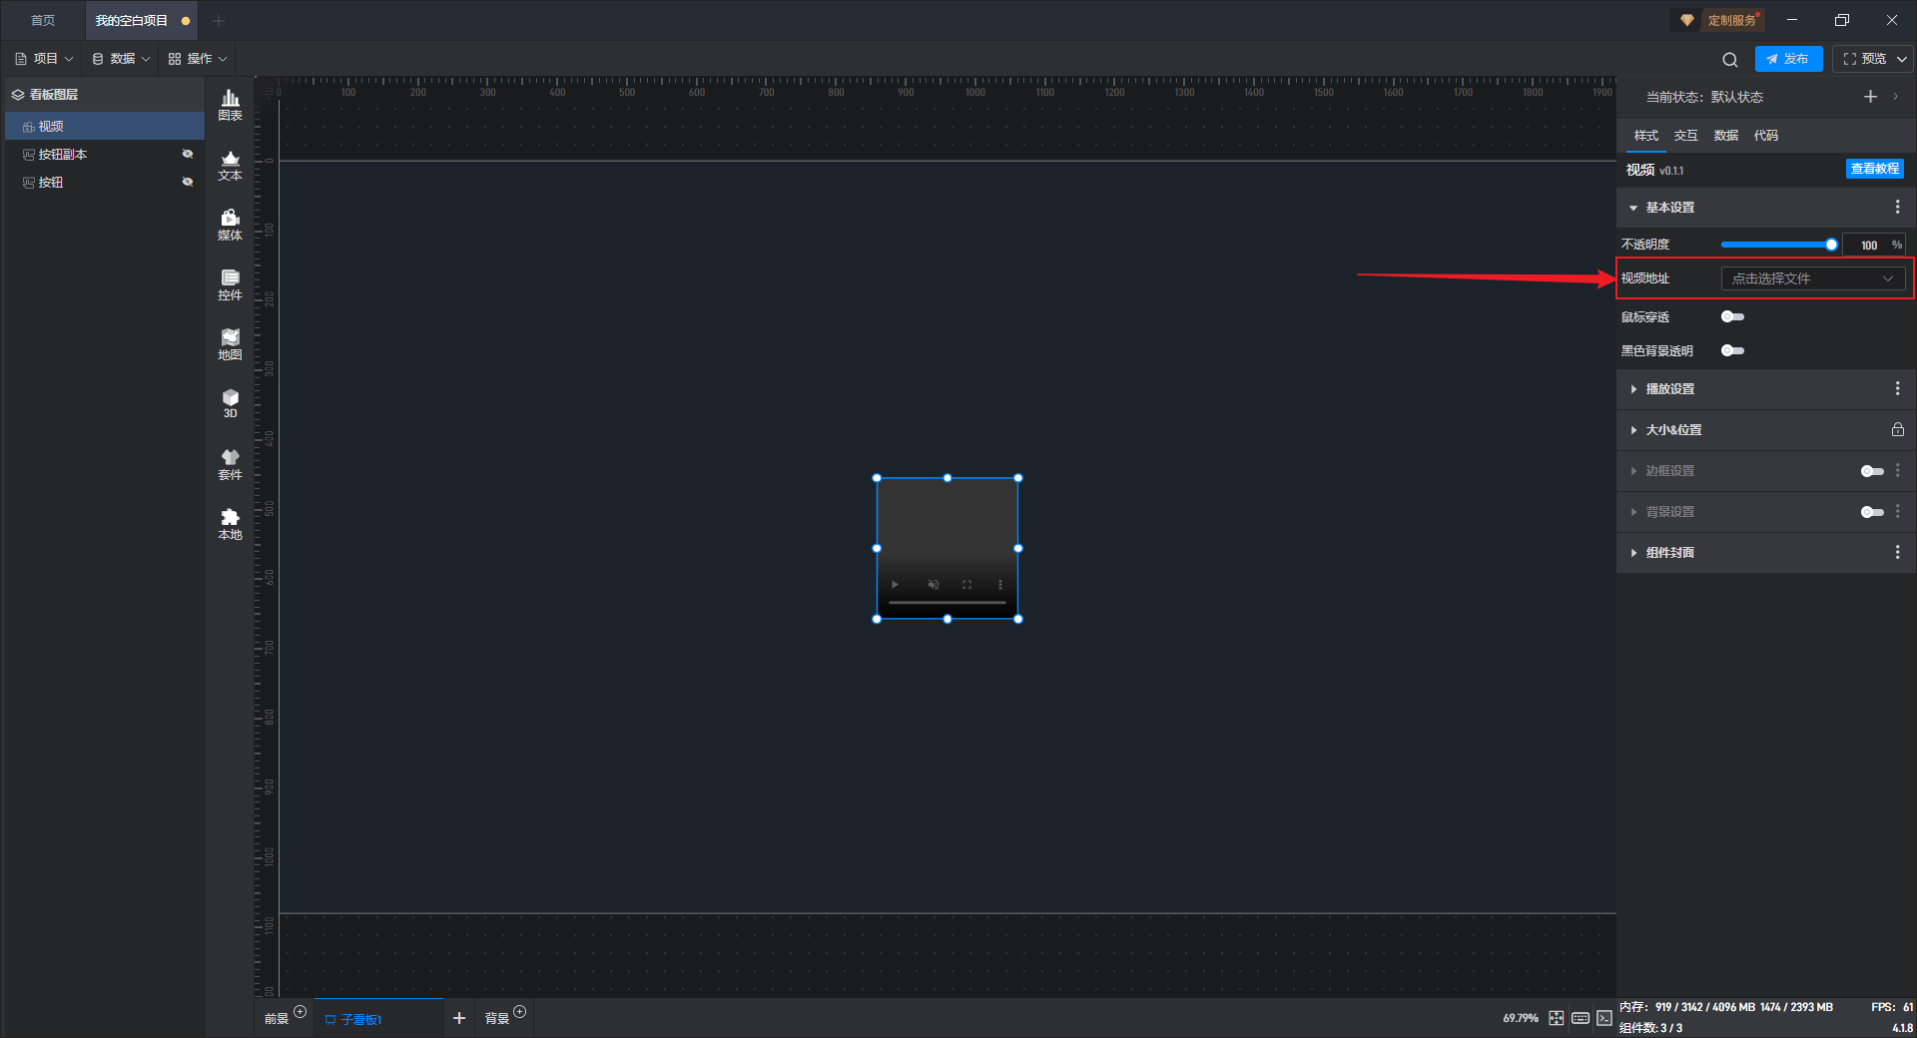Viewport: 1917px width, 1038px height.
Task: Add a 背景 layer with circled plus
Action: pos(519,1012)
